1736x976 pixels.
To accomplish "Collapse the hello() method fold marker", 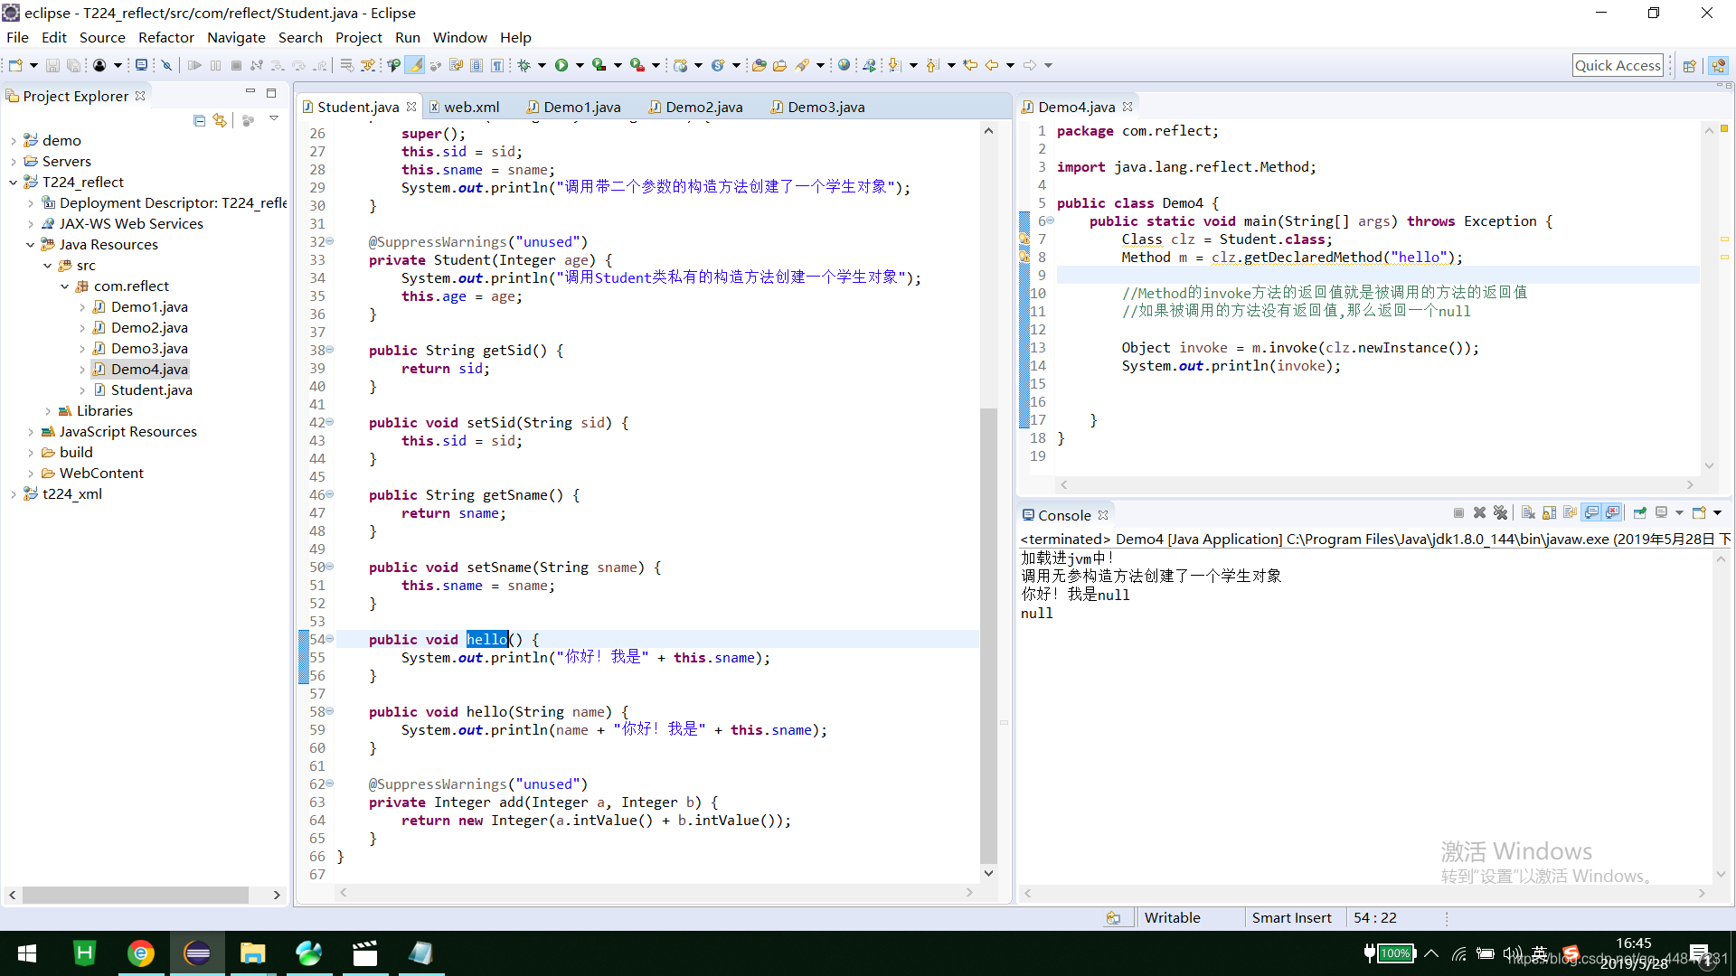I will coord(329,639).
